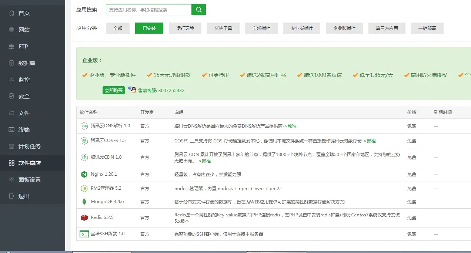Click the gear icon beside 面板设置

11,179
